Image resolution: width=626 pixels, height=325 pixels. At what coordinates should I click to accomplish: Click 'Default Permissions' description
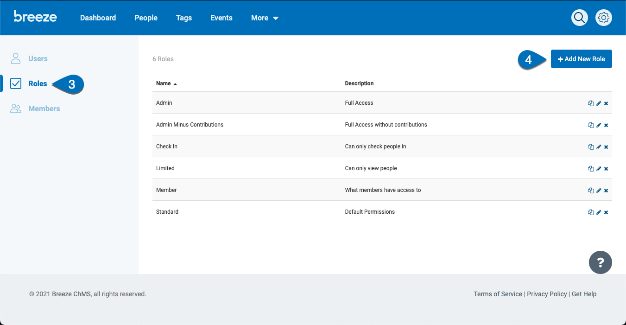[370, 212]
